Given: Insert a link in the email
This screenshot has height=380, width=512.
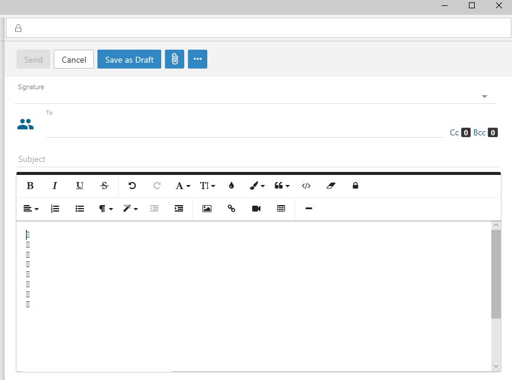Looking at the screenshot, I should click(x=231, y=209).
